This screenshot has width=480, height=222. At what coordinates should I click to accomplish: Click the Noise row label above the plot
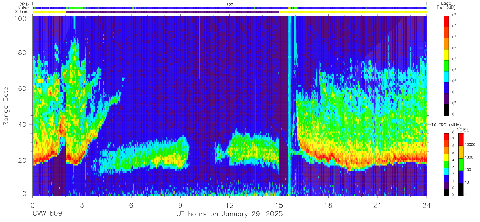pos(23,8)
